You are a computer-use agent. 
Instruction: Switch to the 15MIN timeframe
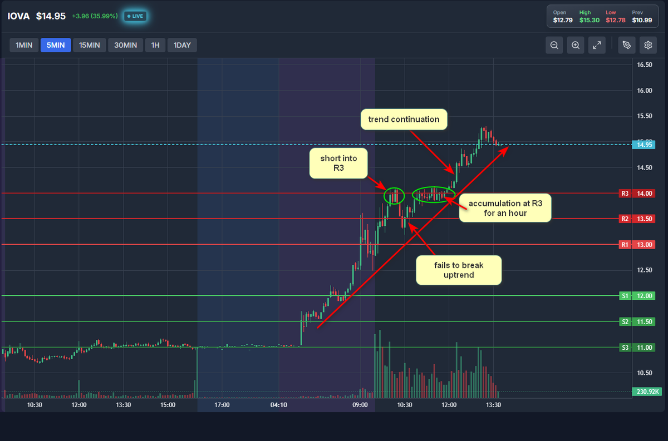point(90,45)
